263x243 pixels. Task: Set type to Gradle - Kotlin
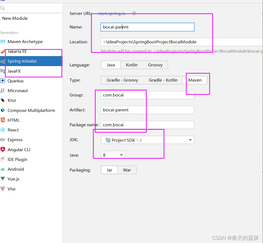point(163,80)
